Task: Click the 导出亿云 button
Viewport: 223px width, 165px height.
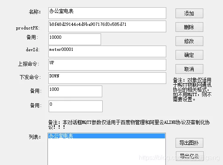Action: (x=190, y=156)
